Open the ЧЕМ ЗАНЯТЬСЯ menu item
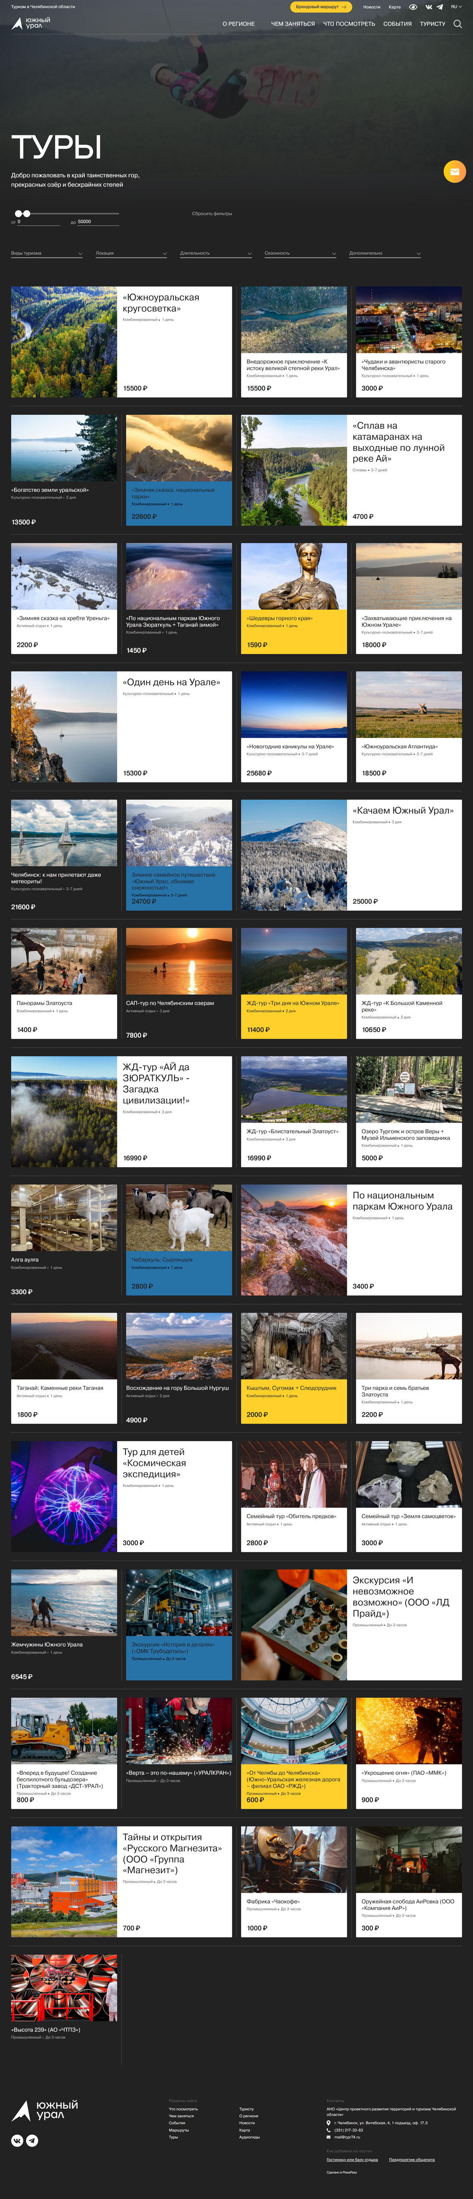This screenshot has width=473, height=2199. (292, 24)
